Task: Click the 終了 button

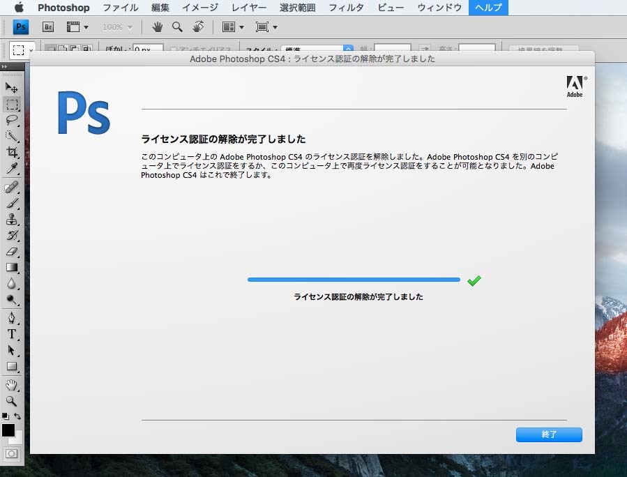Action: click(x=549, y=434)
